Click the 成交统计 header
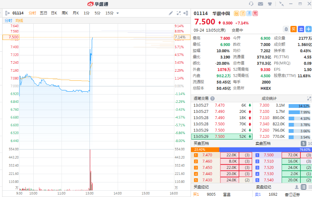312x197 pixels. click(269, 98)
